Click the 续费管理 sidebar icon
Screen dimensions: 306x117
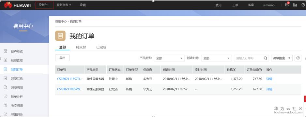tap(6, 60)
